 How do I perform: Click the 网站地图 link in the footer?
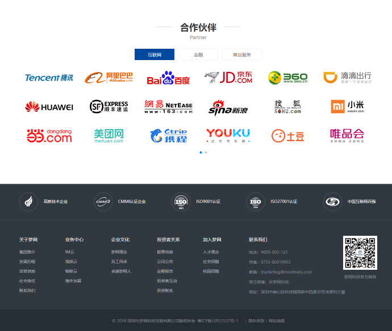277,321
